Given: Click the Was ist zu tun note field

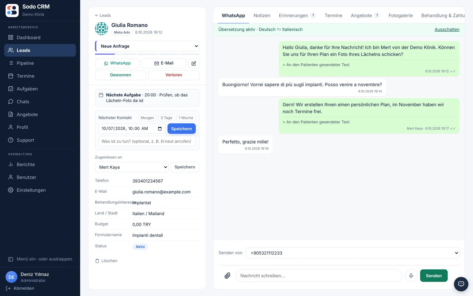Looking at the screenshot, I should coord(147,141).
